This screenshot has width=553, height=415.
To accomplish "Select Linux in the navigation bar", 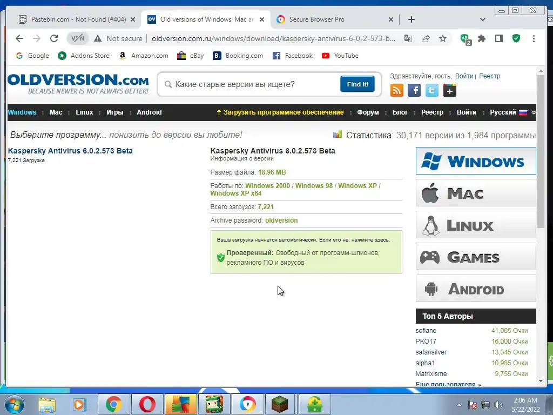I will point(84,112).
